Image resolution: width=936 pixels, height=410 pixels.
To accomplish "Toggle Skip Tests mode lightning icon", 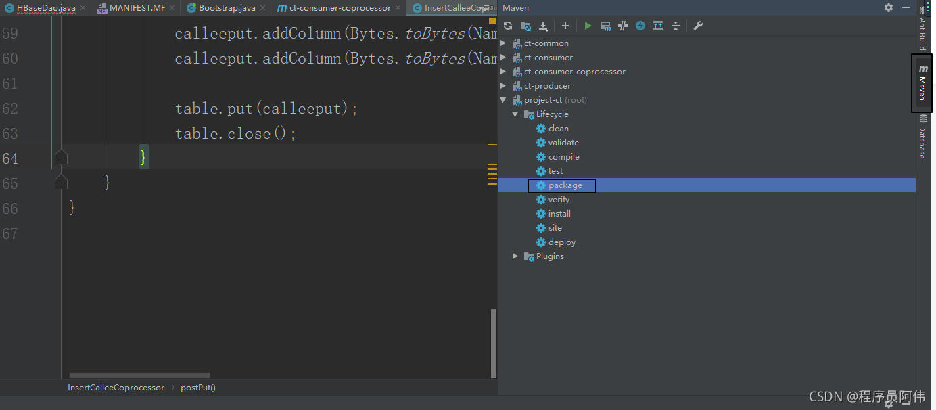I will [x=640, y=26].
